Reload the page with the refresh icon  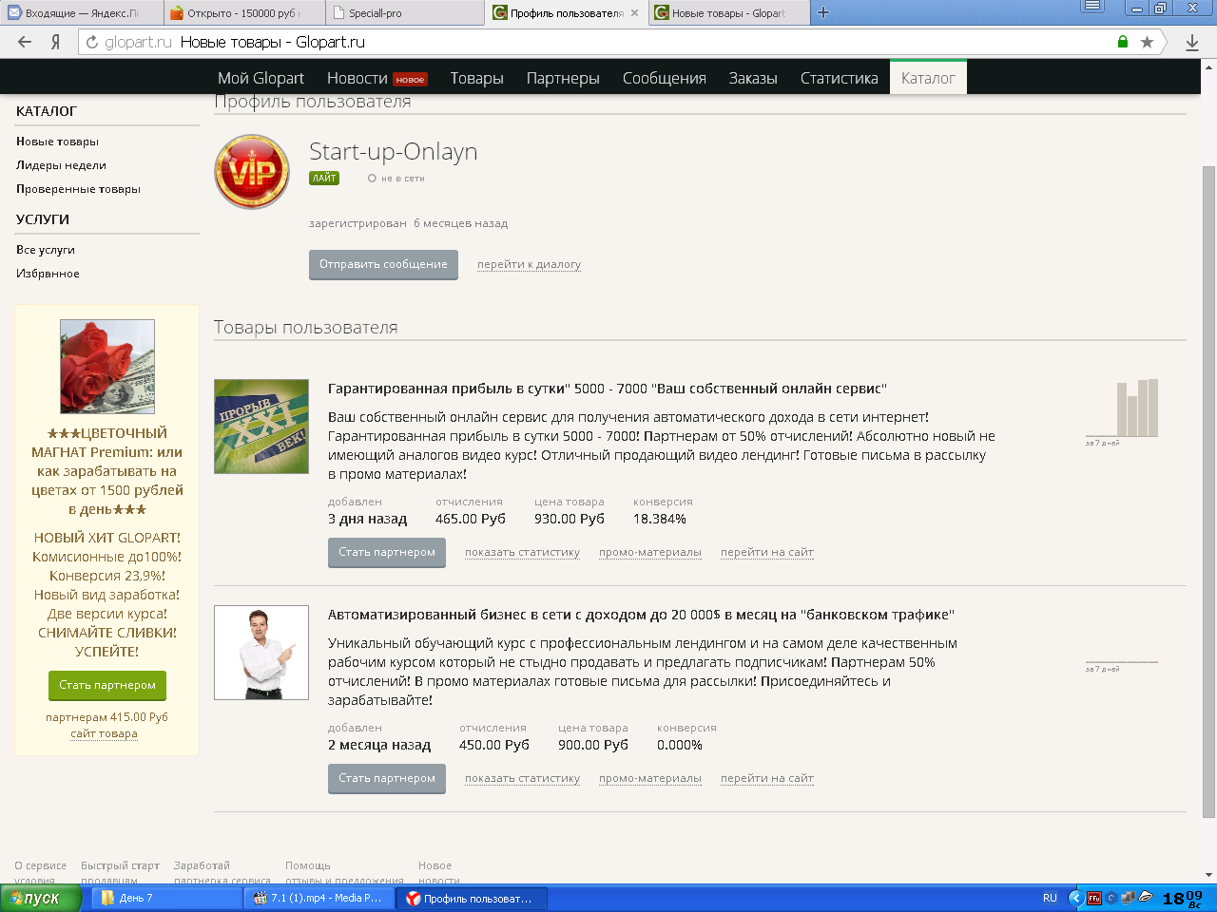pos(92,42)
